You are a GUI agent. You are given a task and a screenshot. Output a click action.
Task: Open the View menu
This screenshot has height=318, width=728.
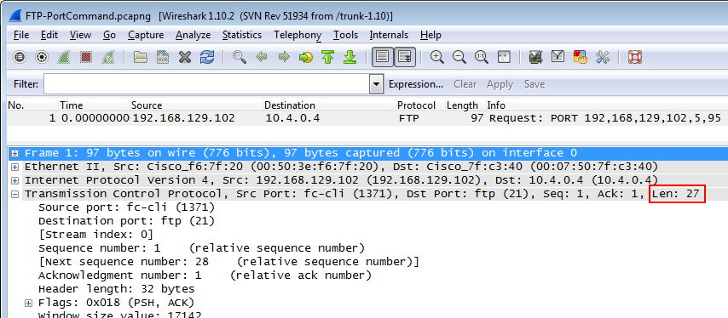81,35
